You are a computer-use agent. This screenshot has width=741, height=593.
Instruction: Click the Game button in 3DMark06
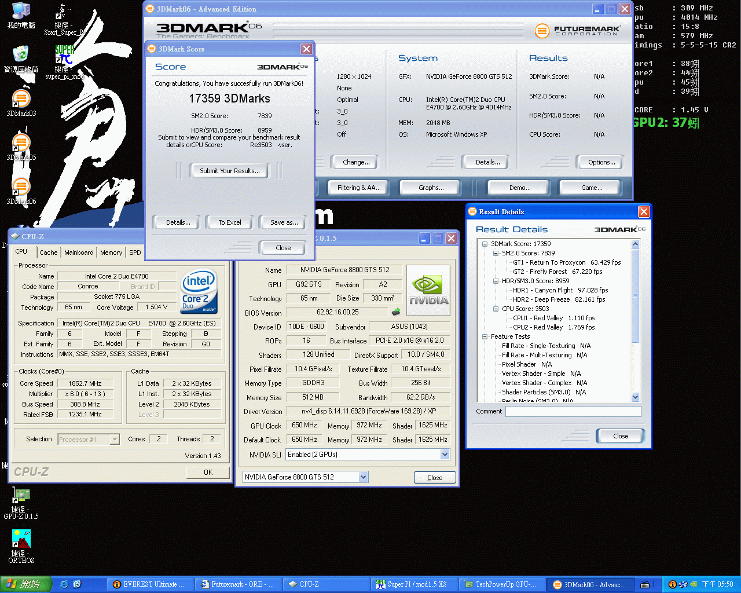pos(592,188)
